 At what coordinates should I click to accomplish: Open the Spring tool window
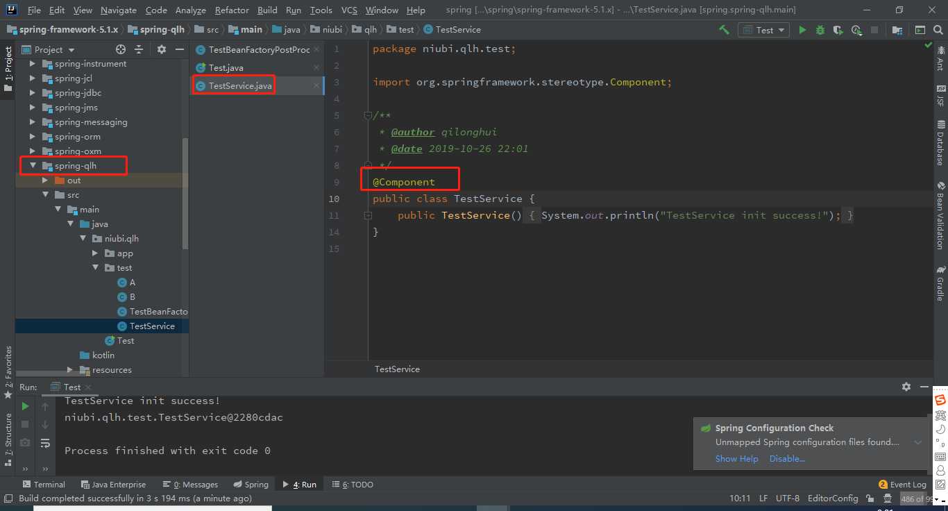251,485
